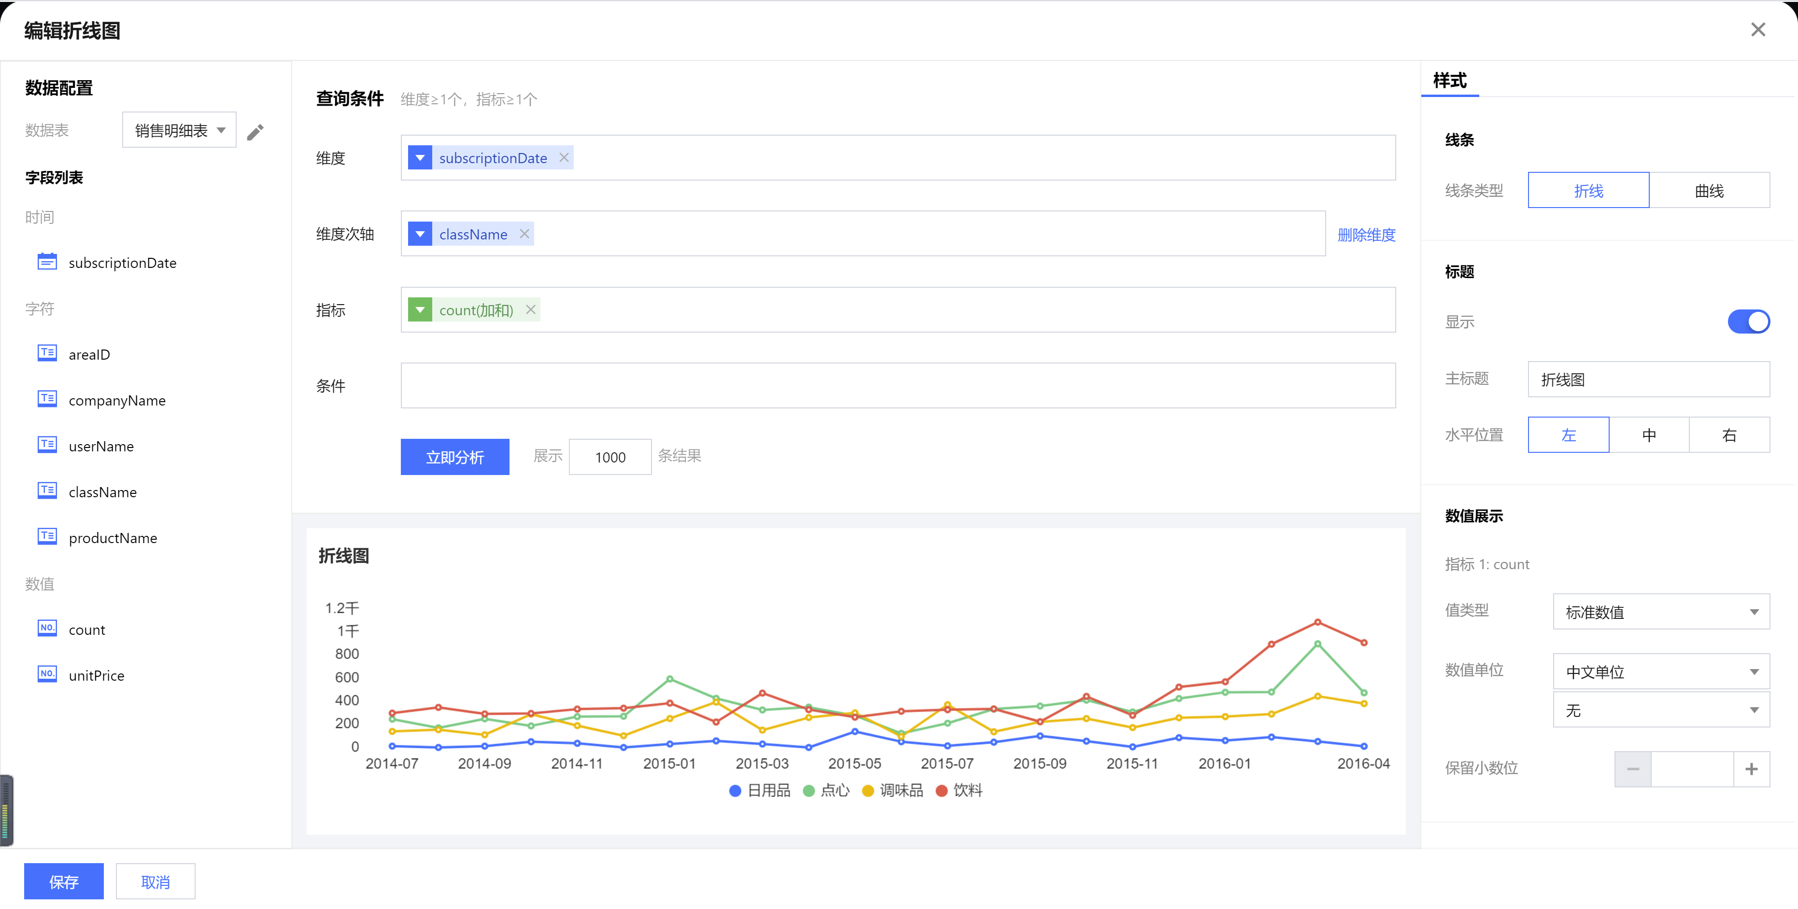Click the calendar icon for subscriptionDate field
Screen dimensions: 1798x909
click(x=47, y=262)
